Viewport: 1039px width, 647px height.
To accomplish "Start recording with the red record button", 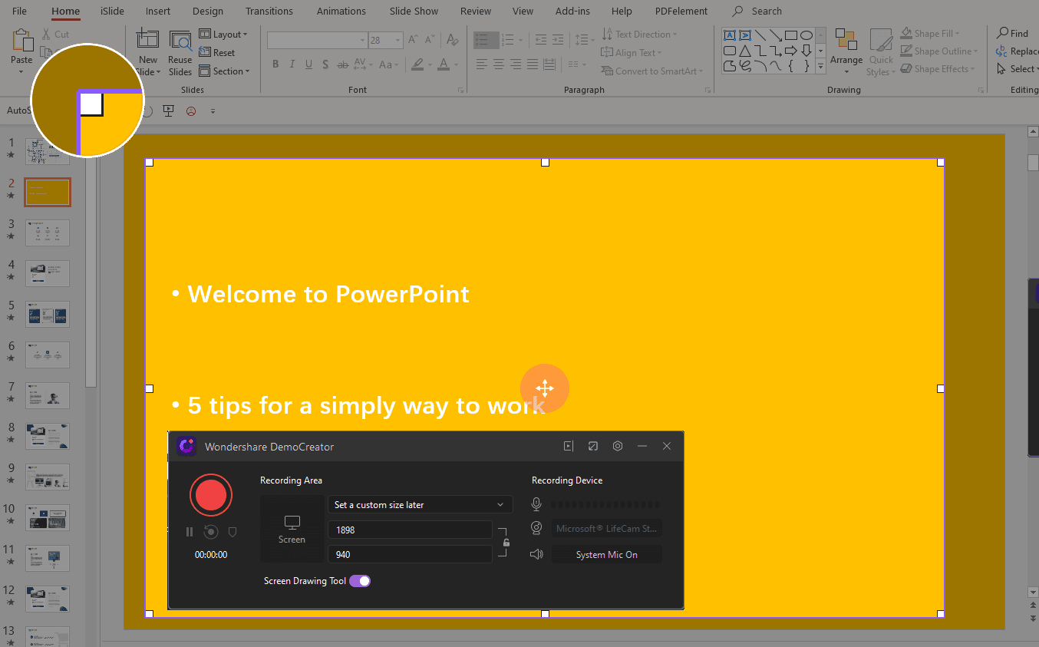I will 210,495.
